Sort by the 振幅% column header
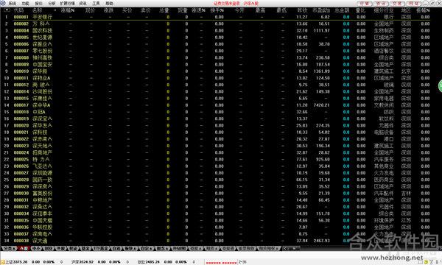The image size is (442, 265). [423, 10]
